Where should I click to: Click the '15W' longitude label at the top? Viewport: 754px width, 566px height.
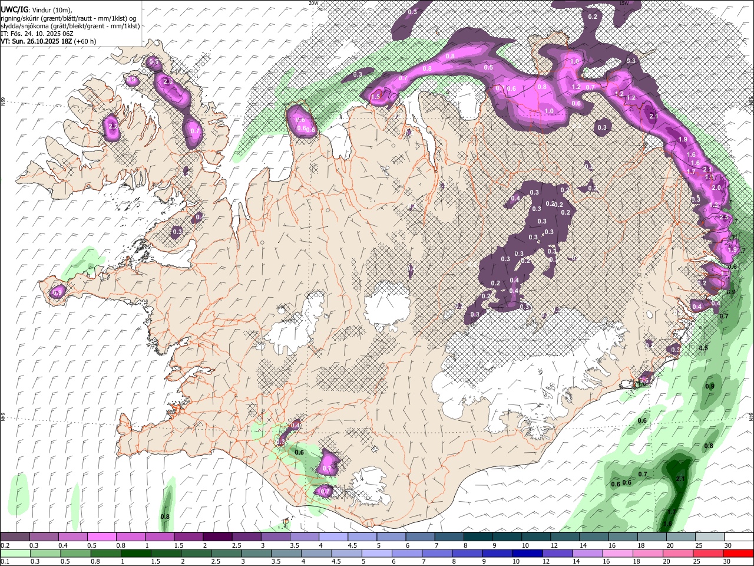pyautogui.click(x=624, y=3)
